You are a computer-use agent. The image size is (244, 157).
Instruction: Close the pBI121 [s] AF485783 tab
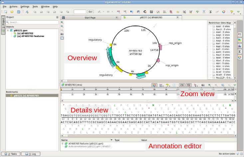177,17
